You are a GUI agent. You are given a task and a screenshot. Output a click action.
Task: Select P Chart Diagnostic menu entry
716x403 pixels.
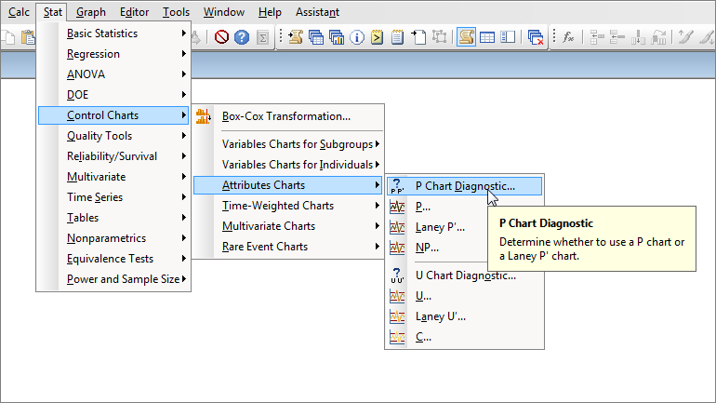coord(464,186)
